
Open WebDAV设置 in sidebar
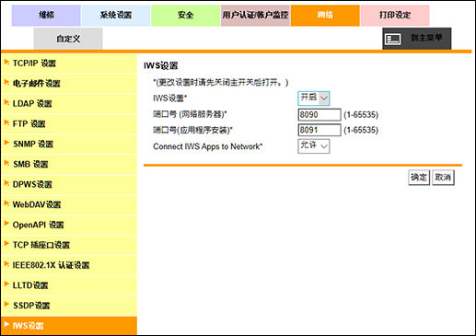pyautogui.click(x=69, y=204)
